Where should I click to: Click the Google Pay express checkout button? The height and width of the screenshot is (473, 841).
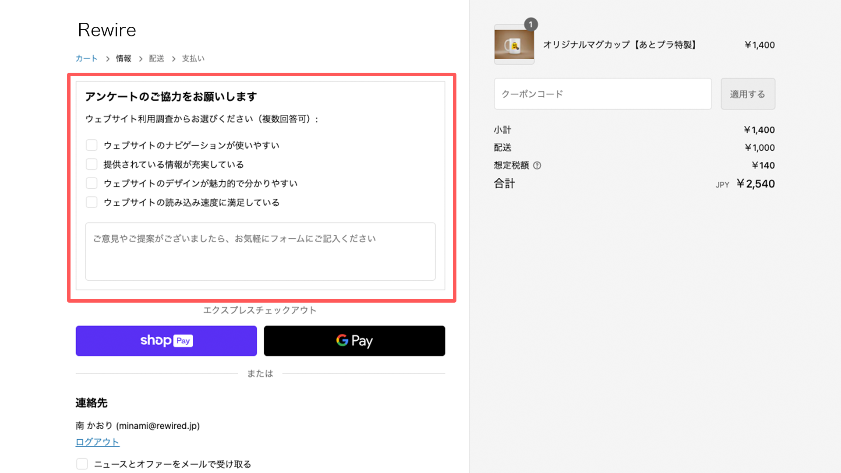pos(355,340)
